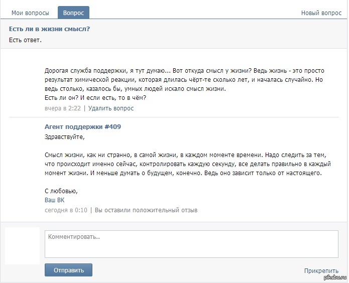The height and width of the screenshot is (283, 349).
Task: Focus the Комментировать comment field
Action: coord(191,244)
